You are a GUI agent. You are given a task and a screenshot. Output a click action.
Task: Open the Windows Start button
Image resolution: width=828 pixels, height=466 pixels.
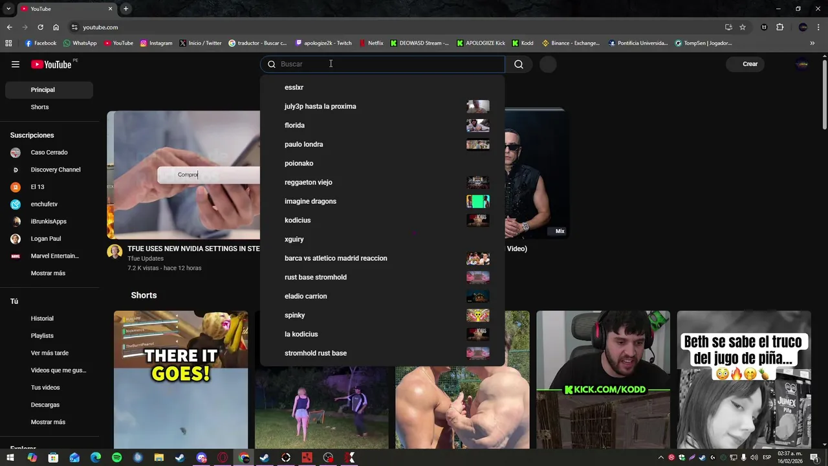10,458
